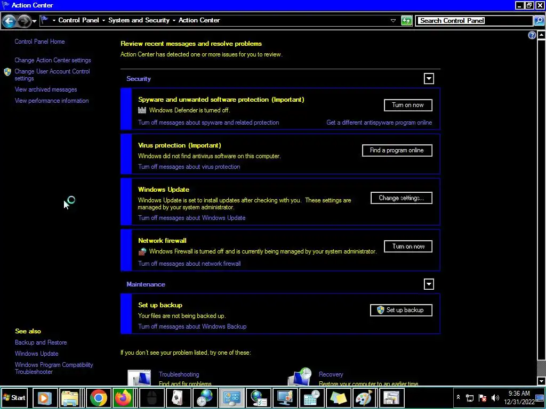The width and height of the screenshot is (546, 409).
Task: Open View performance information
Action: coord(52,101)
